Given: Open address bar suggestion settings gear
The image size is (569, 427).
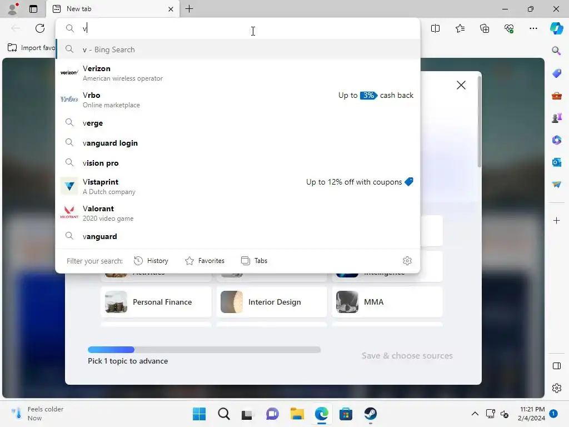Looking at the screenshot, I should (407, 261).
